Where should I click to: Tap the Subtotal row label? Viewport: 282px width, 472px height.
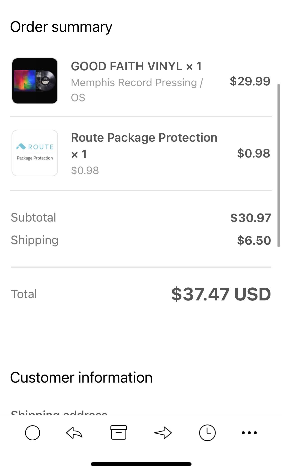click(34, 218)
